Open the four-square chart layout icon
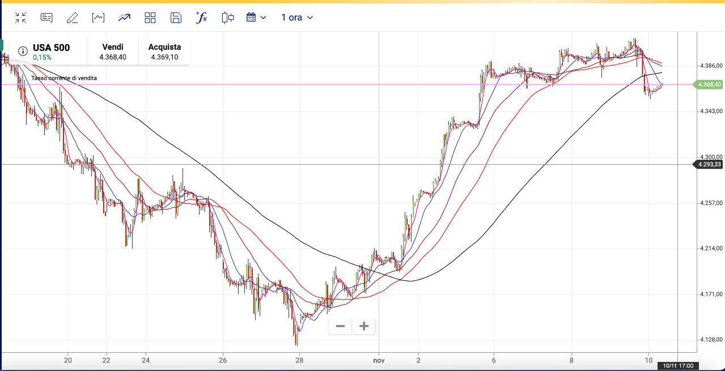The image size is (725, 371). (150, 18)
